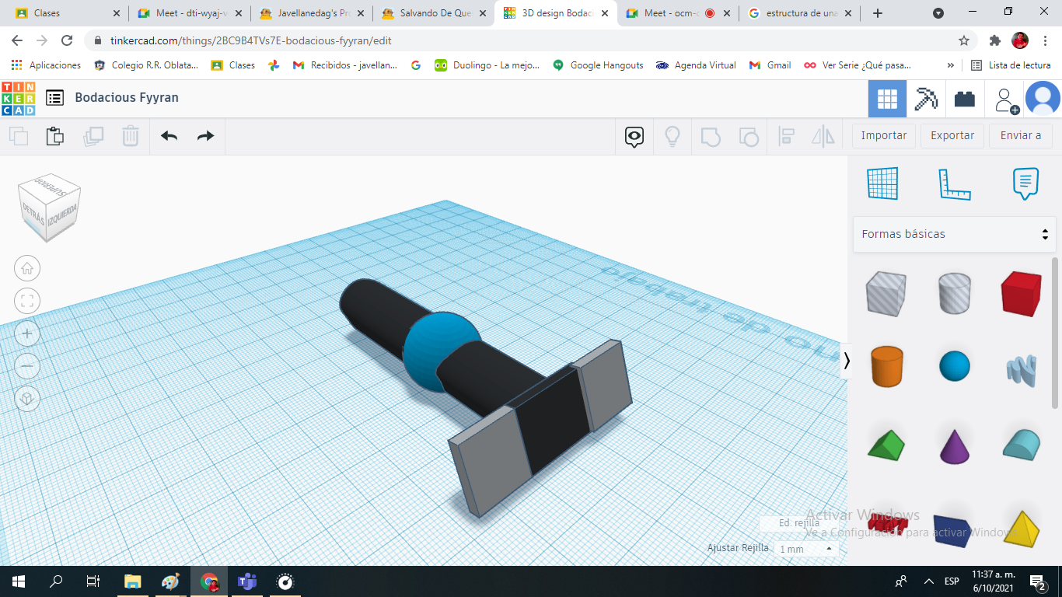Pick the hole cylinder shape
This screenshot has height=597, width=1062.
(x=955, y=293)
